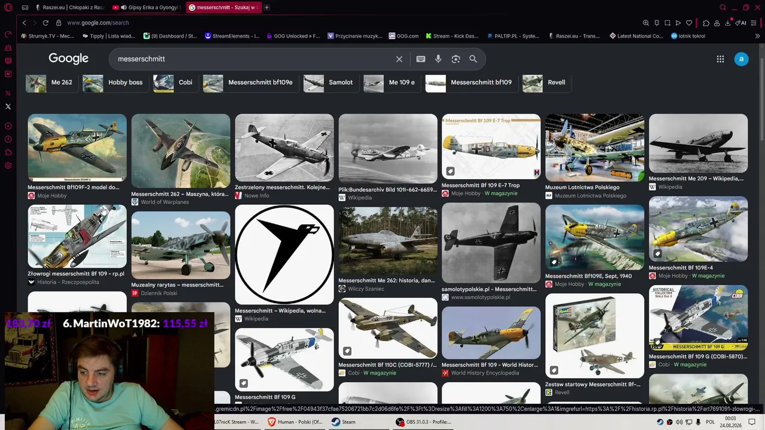
Task: Open the Google apps grid
Action: (x=720, y=59)
